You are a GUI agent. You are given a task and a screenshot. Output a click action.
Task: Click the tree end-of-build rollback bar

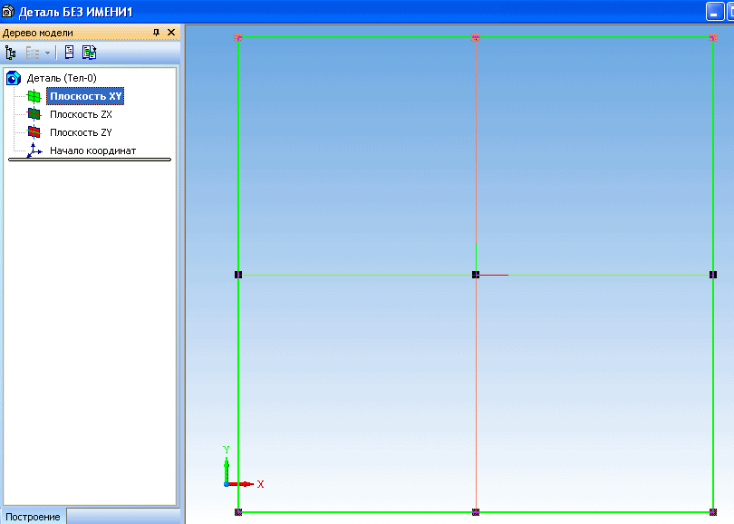coord(90,160)
